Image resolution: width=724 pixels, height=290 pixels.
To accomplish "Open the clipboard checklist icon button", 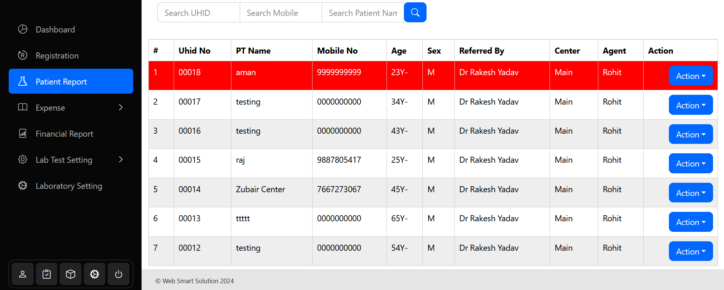I will pos(47,274).
